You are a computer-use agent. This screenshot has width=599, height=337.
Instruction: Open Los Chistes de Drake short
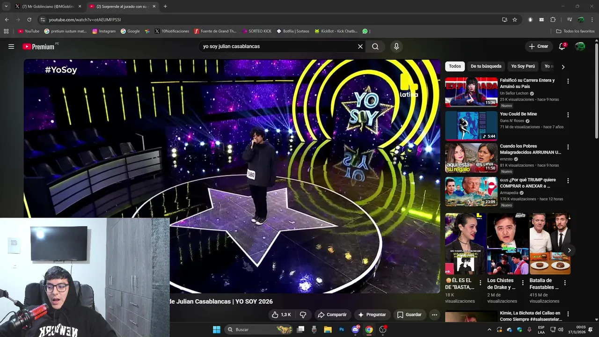click(x=508, y=244)
